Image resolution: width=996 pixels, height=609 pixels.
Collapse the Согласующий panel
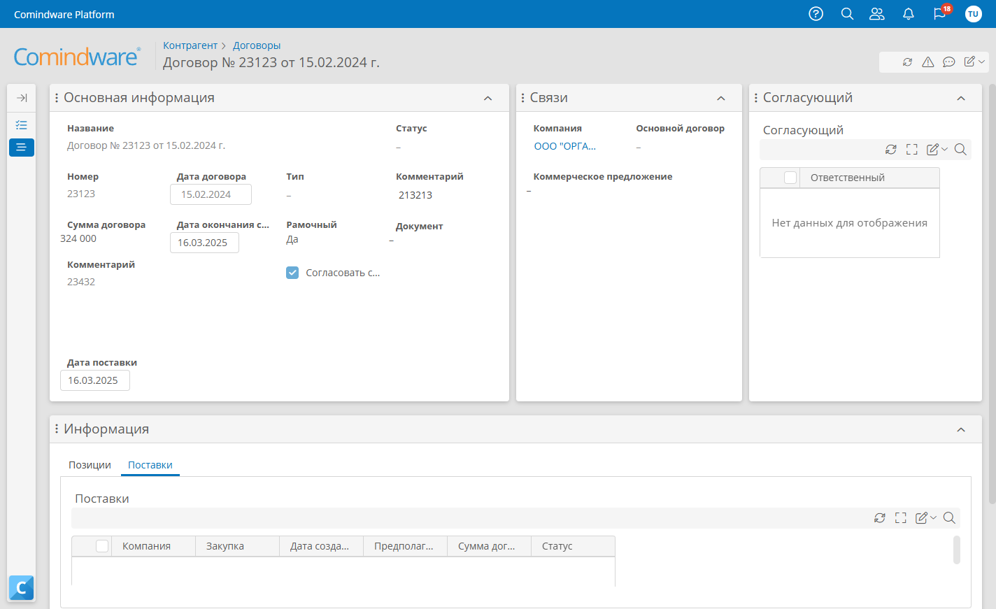961,99
